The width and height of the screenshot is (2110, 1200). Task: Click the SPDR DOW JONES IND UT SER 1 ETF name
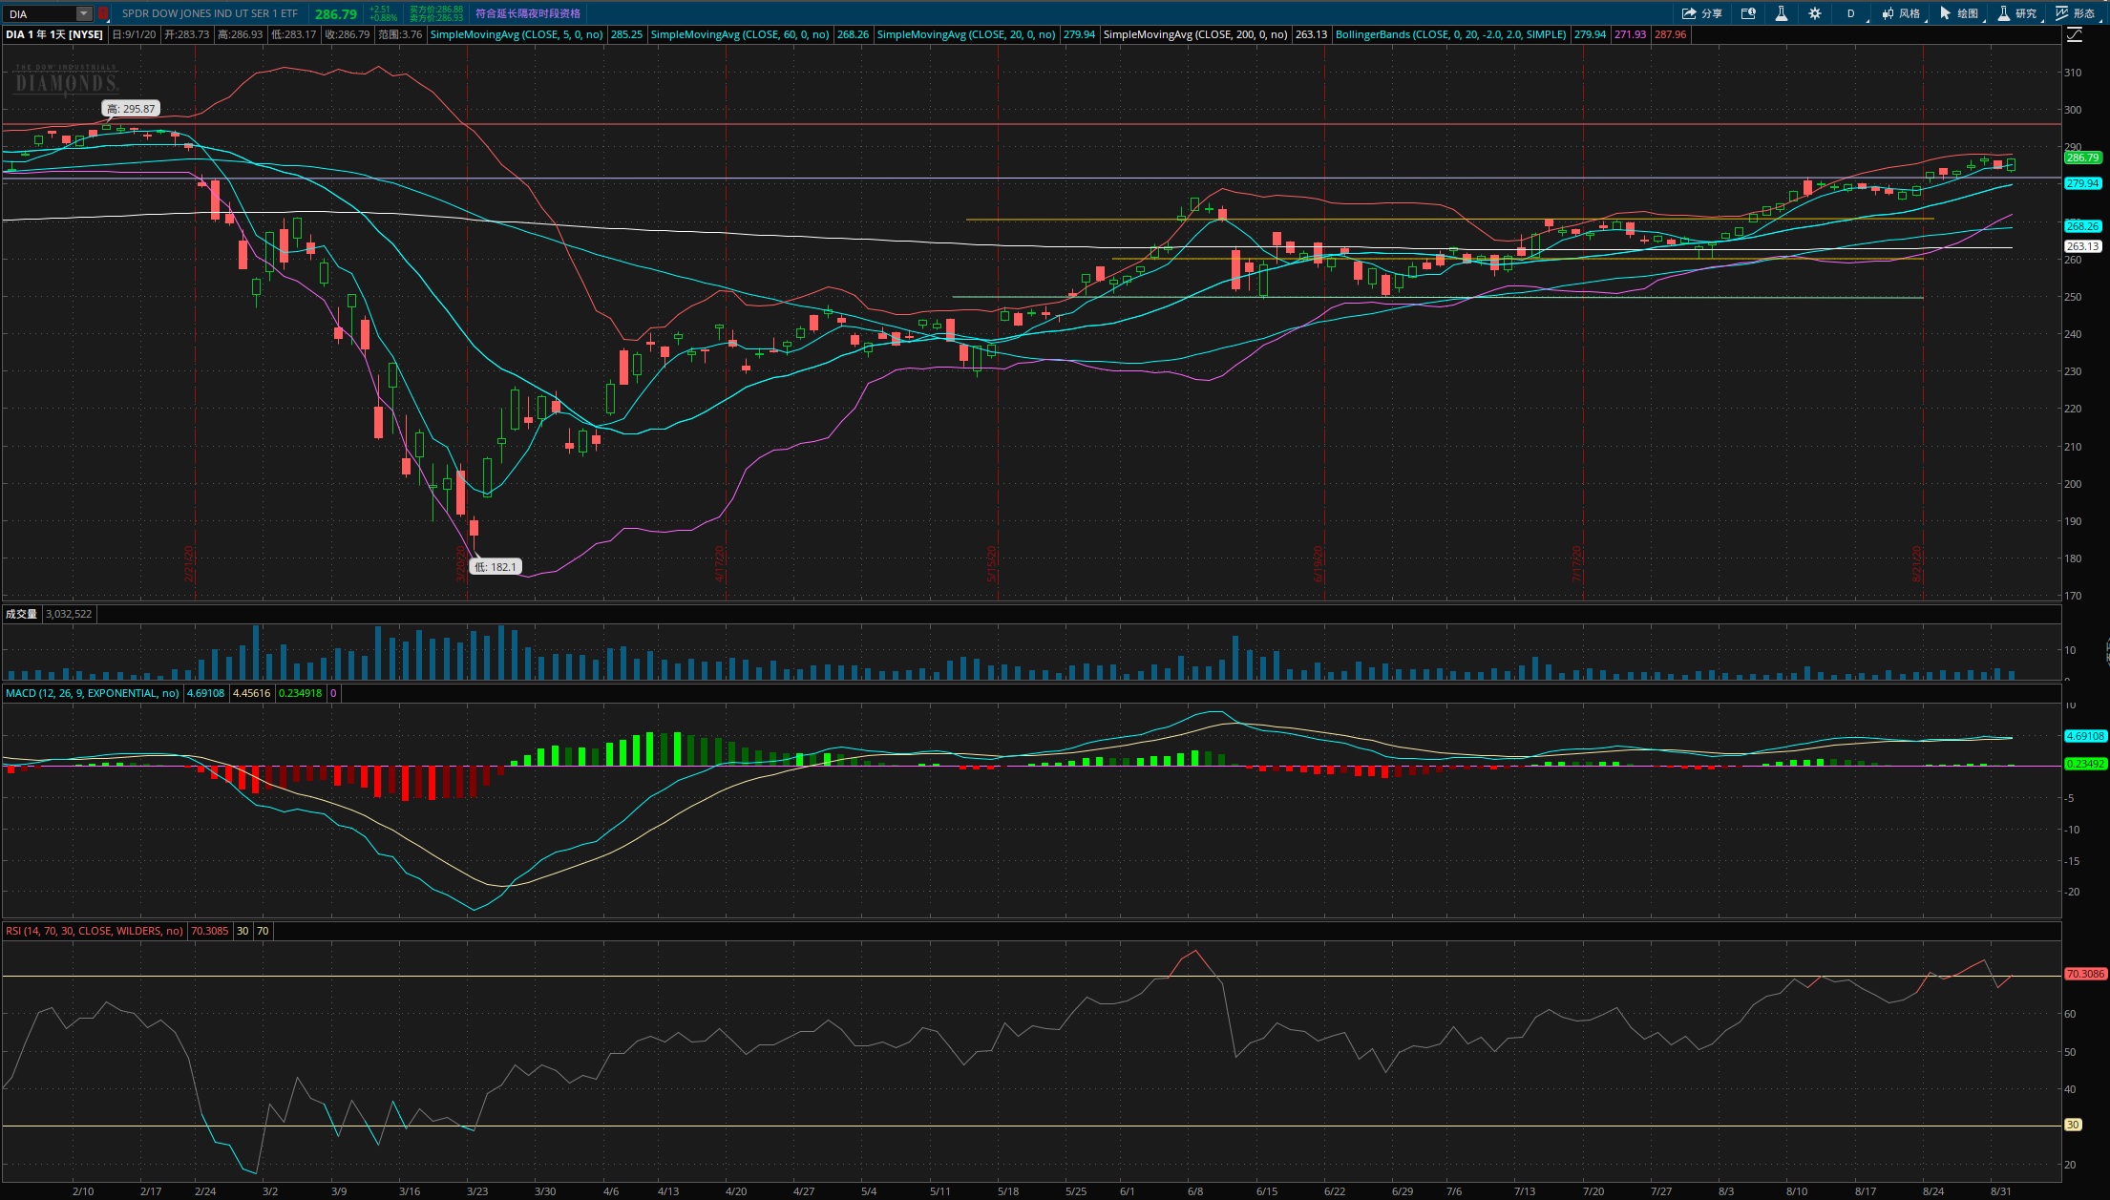tap(210, 13)
